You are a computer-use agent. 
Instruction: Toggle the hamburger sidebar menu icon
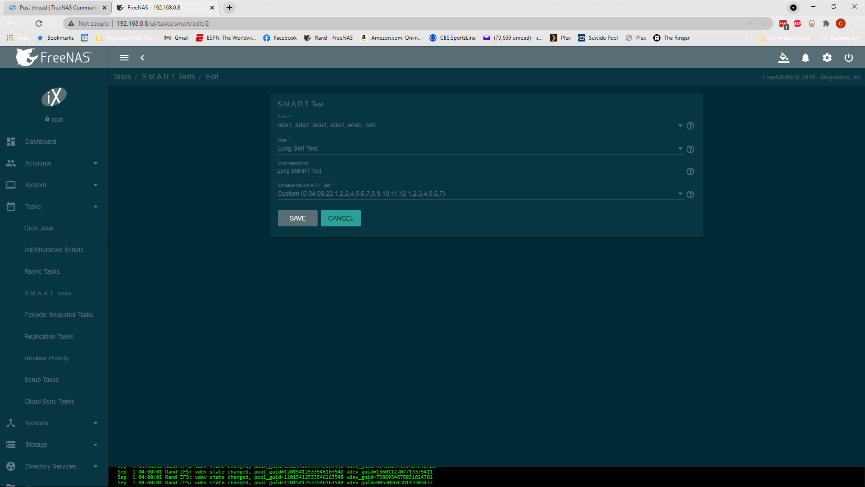124,58
